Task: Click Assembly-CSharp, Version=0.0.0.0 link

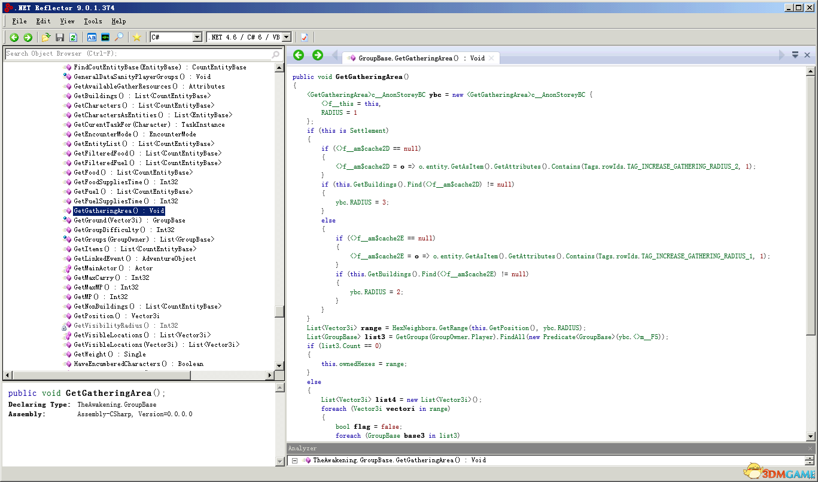Action: pyautogui.click(x=135, y=414)
